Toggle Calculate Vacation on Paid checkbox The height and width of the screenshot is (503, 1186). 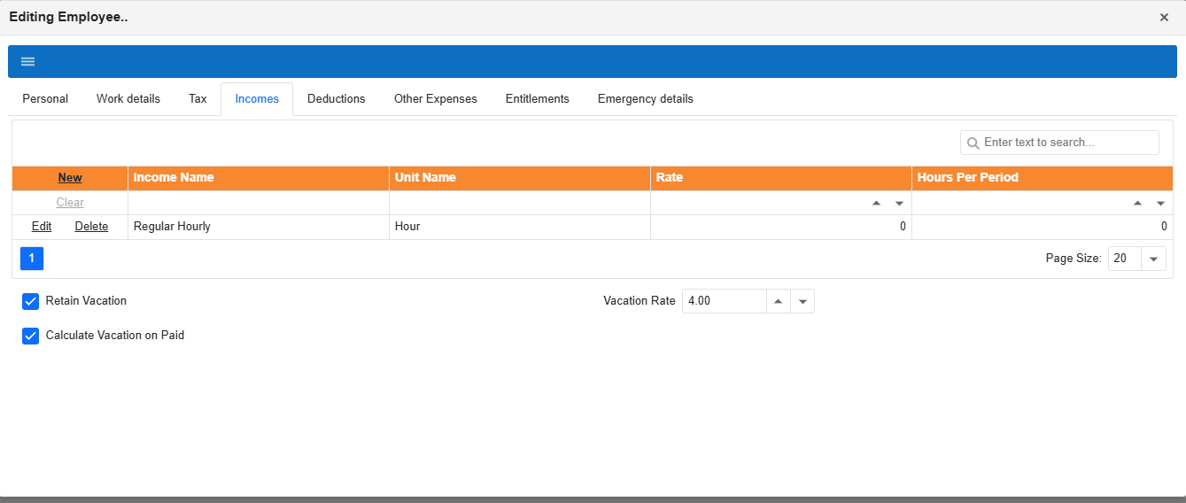30,336
